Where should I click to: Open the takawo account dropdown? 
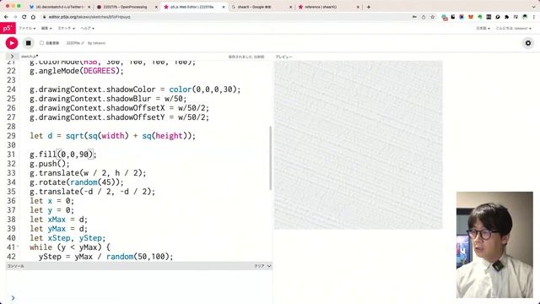point(514,28)
